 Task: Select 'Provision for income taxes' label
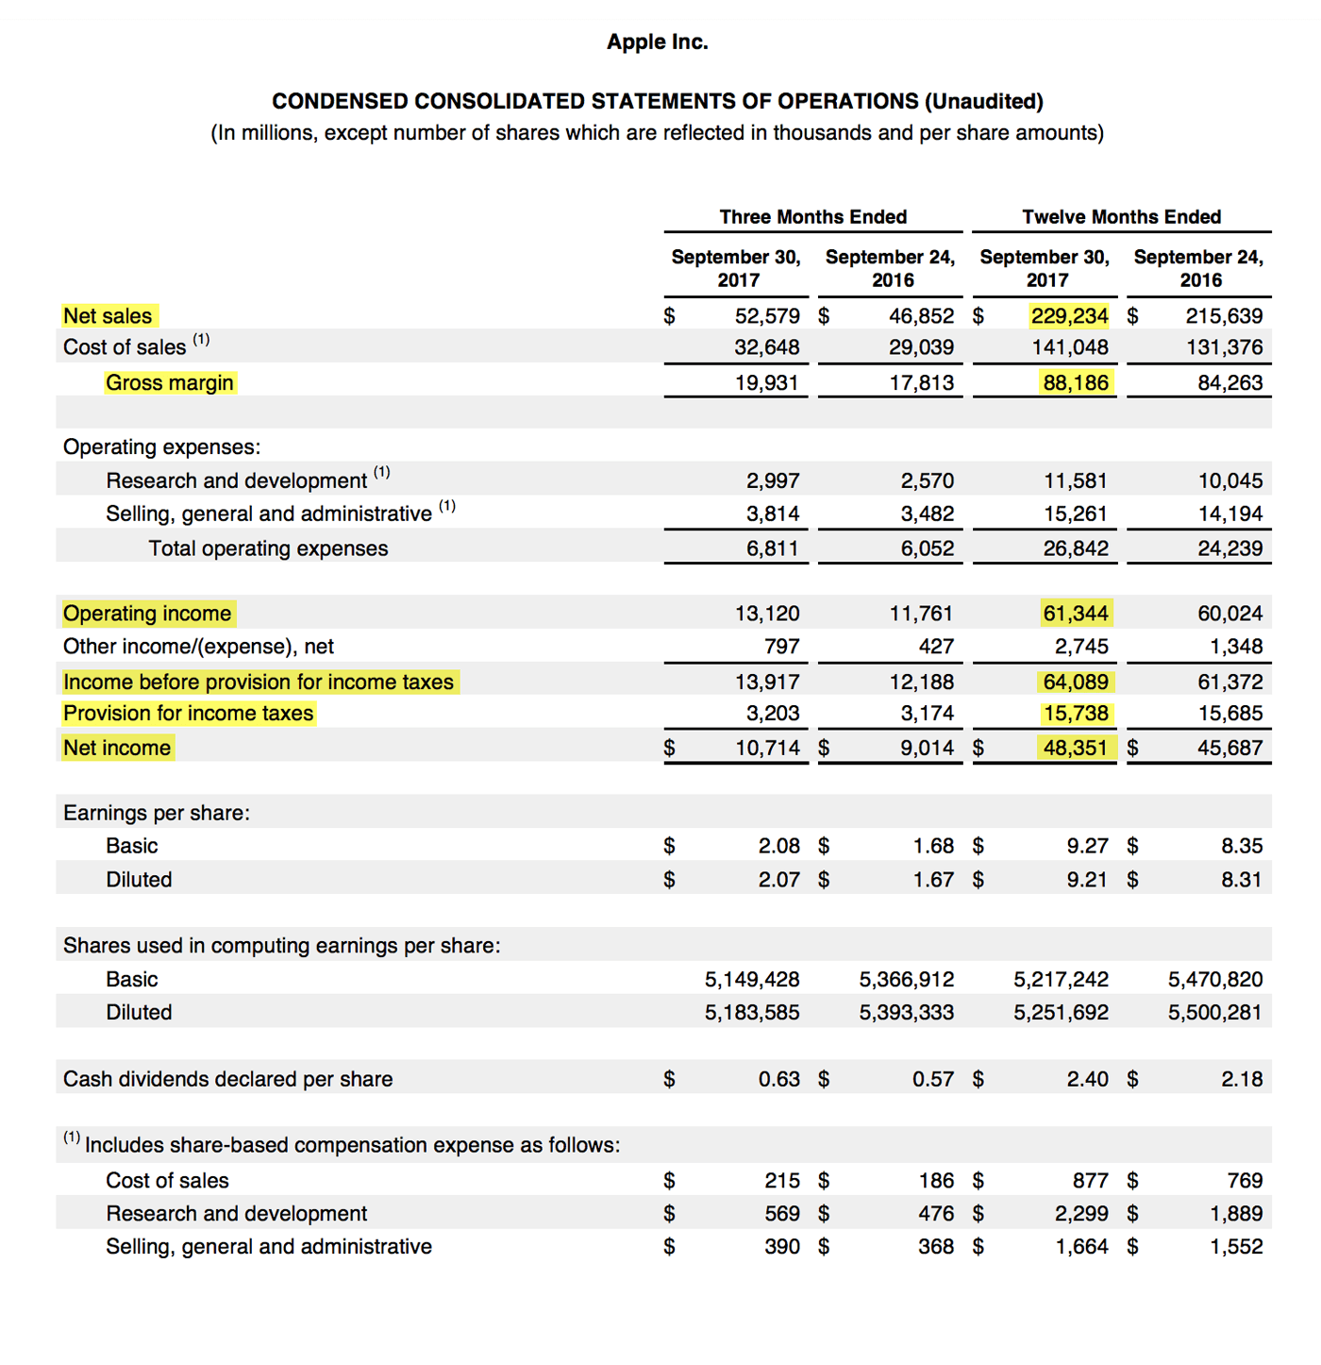click(189, 713)
